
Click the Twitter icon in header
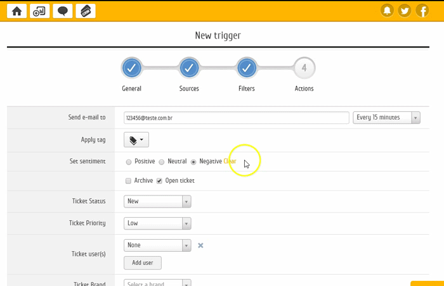pos(405,11)
